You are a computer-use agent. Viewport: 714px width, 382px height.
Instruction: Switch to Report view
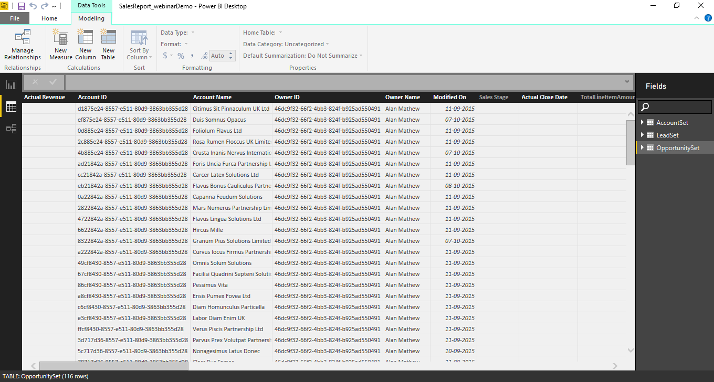[x=11, y=84]
